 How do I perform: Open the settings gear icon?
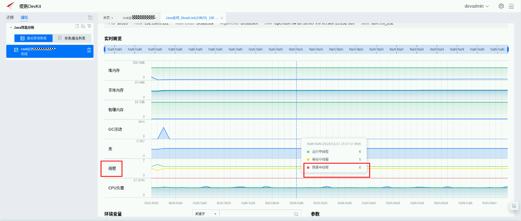pyautogui.click(x=501, y=6)
